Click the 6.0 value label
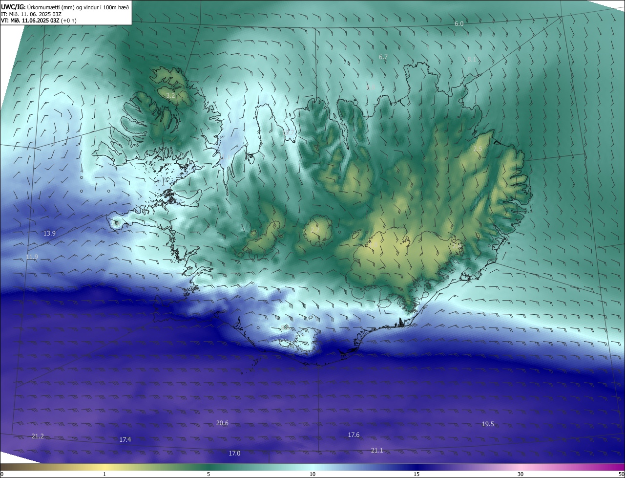 coord(459,23)
